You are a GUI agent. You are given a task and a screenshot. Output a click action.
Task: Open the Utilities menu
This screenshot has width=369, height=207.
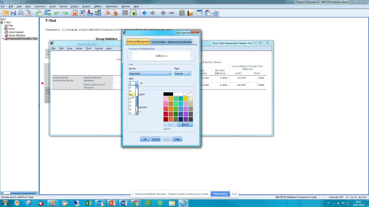(x=98, y=6)
